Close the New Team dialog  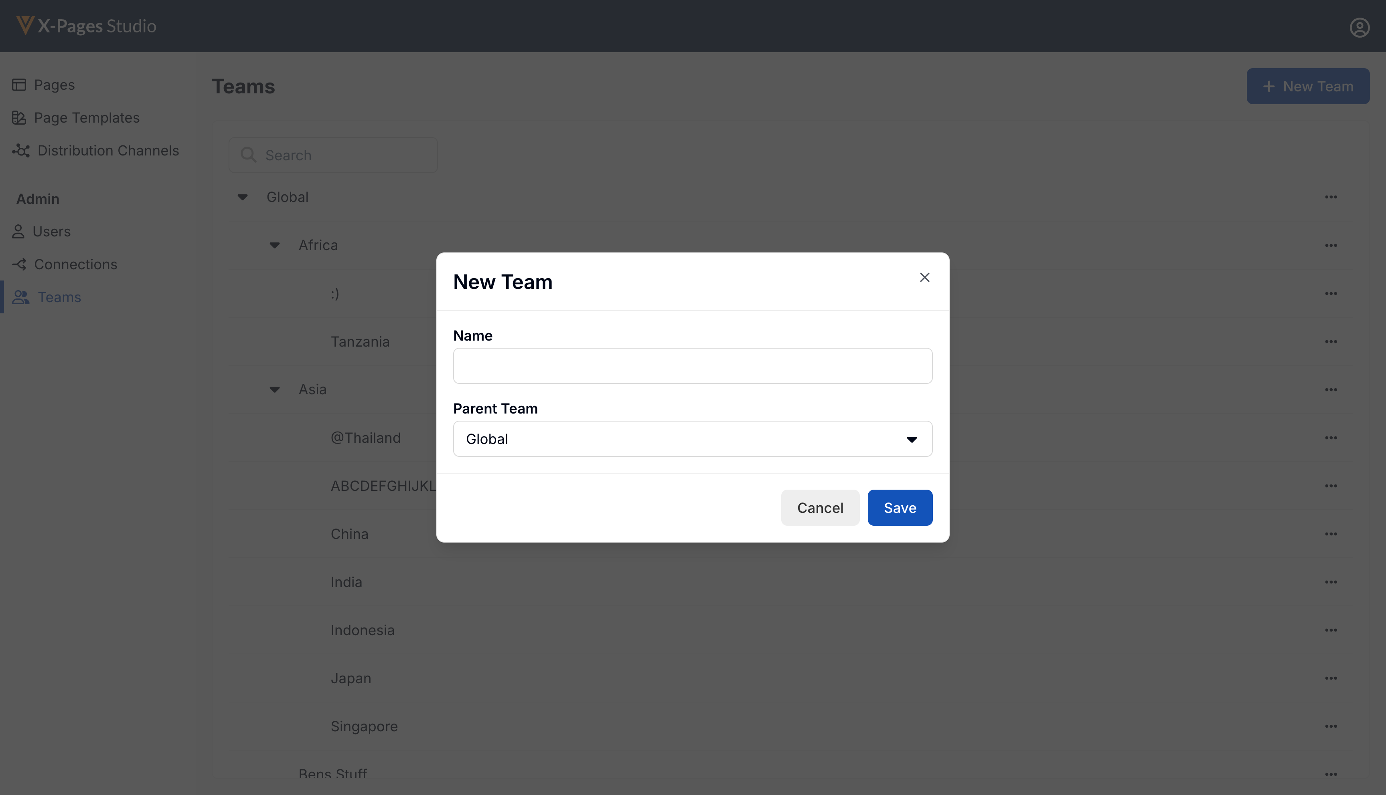point(924,277)
